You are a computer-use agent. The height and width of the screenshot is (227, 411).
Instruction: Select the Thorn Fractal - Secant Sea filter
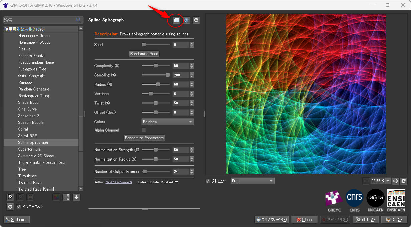(x=42, y=163)
